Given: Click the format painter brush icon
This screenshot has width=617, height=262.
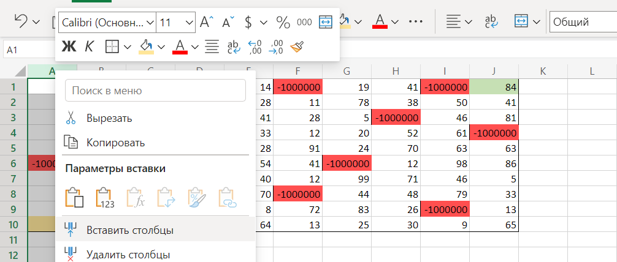Looking at the screenshot, I should (x=297, y=46).
